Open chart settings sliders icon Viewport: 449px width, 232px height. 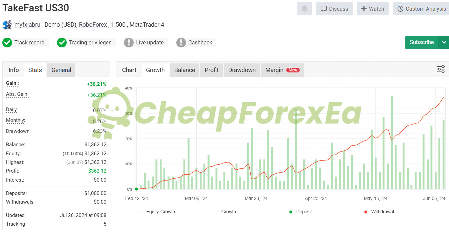point(441,69)
